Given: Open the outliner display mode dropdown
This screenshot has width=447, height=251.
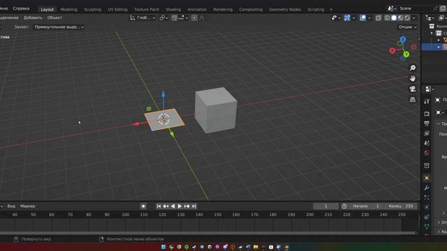Looking at the screenshot, I should point(430,18).
